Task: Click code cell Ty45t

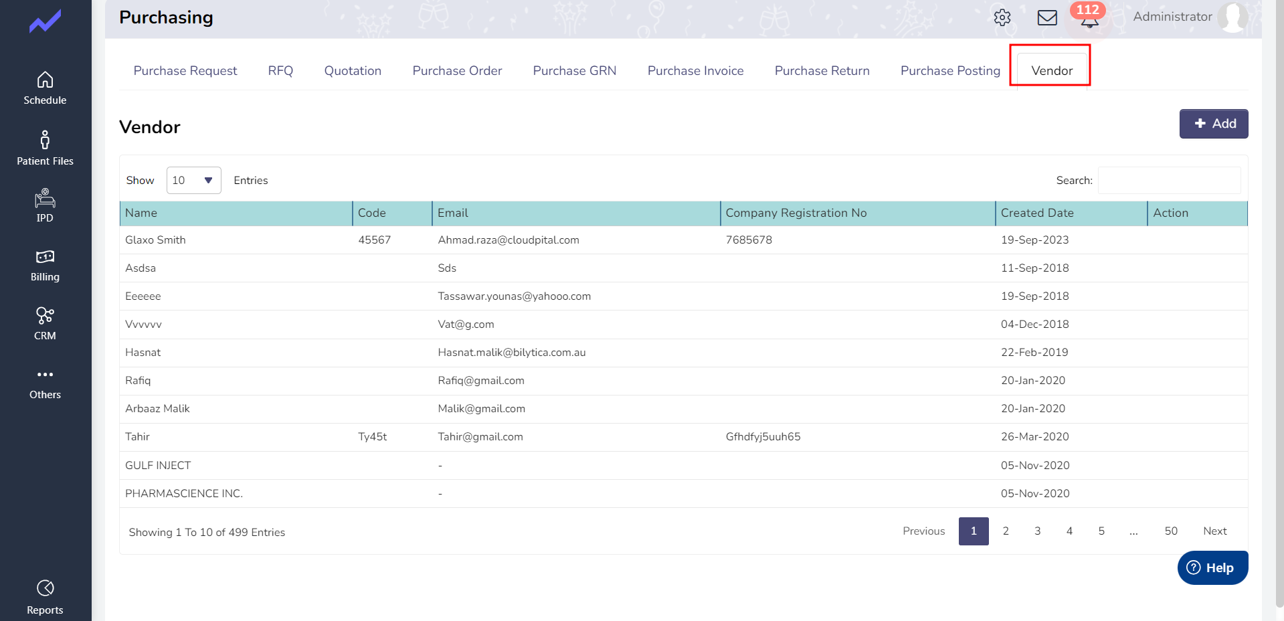Action: [x=372, y=437]
